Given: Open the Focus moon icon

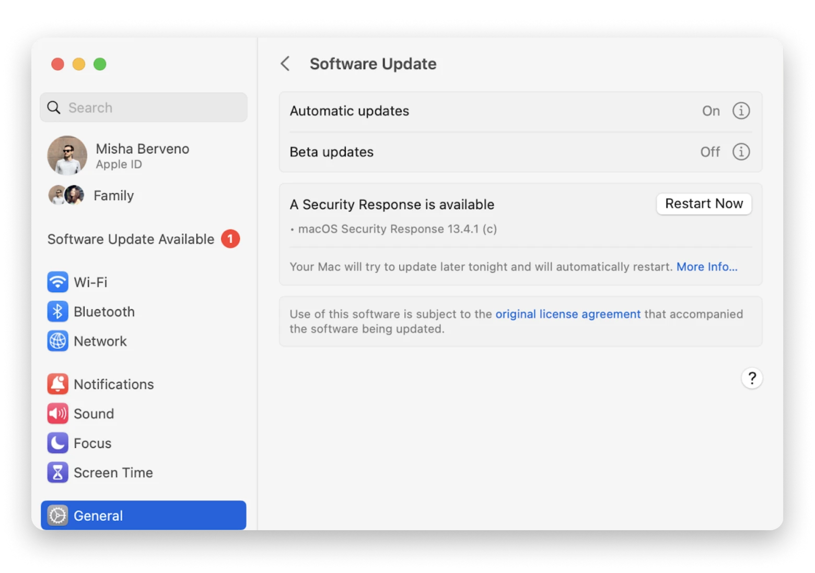Looking at the screenshot, I should pyautogui.click(x=57, y=443).
